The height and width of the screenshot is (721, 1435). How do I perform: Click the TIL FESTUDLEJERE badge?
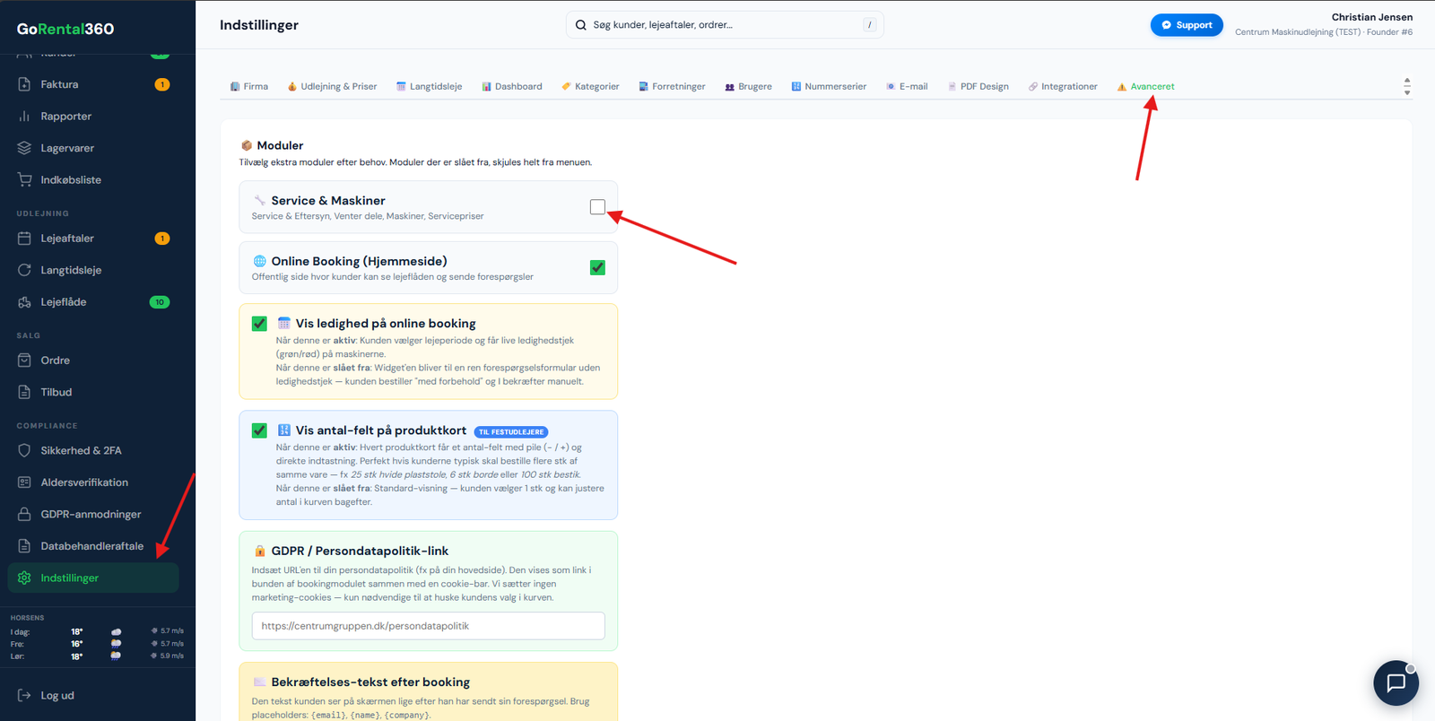click(x=510, y=431)
